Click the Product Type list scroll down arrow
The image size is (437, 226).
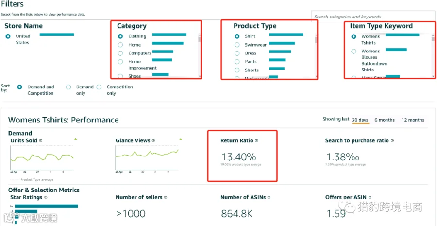(316, 76)
